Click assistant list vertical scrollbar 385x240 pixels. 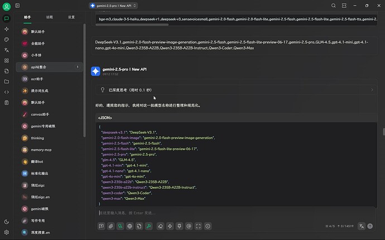[x=84, y=80]
